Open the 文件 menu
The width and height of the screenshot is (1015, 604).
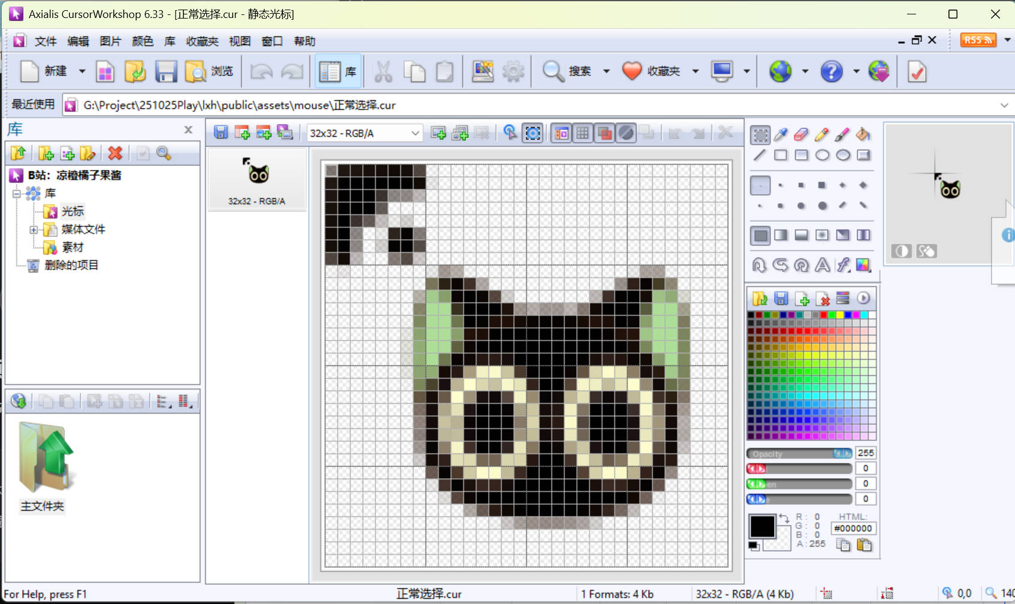tap(46, 41)
